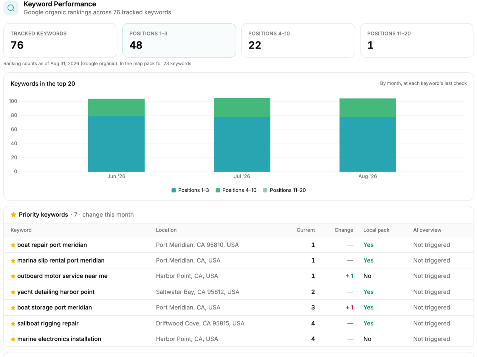Sort by the Change column header
Image resolution: width=477 pixels, height=357 pixels.
coord(344,230)
